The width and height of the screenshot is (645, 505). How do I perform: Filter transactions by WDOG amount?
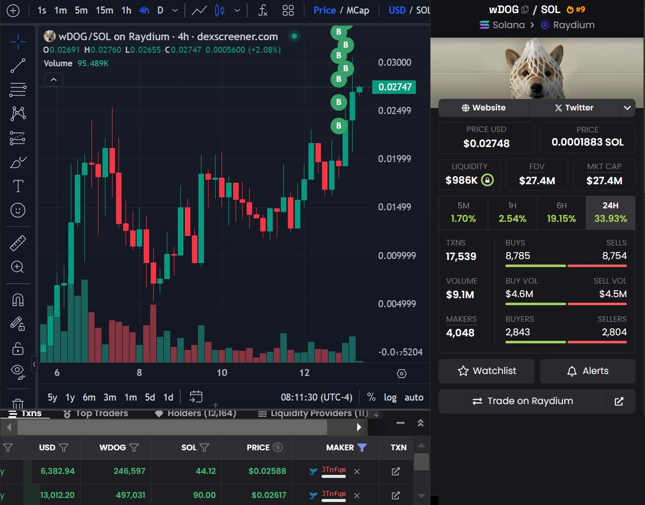tap(134, 447)
